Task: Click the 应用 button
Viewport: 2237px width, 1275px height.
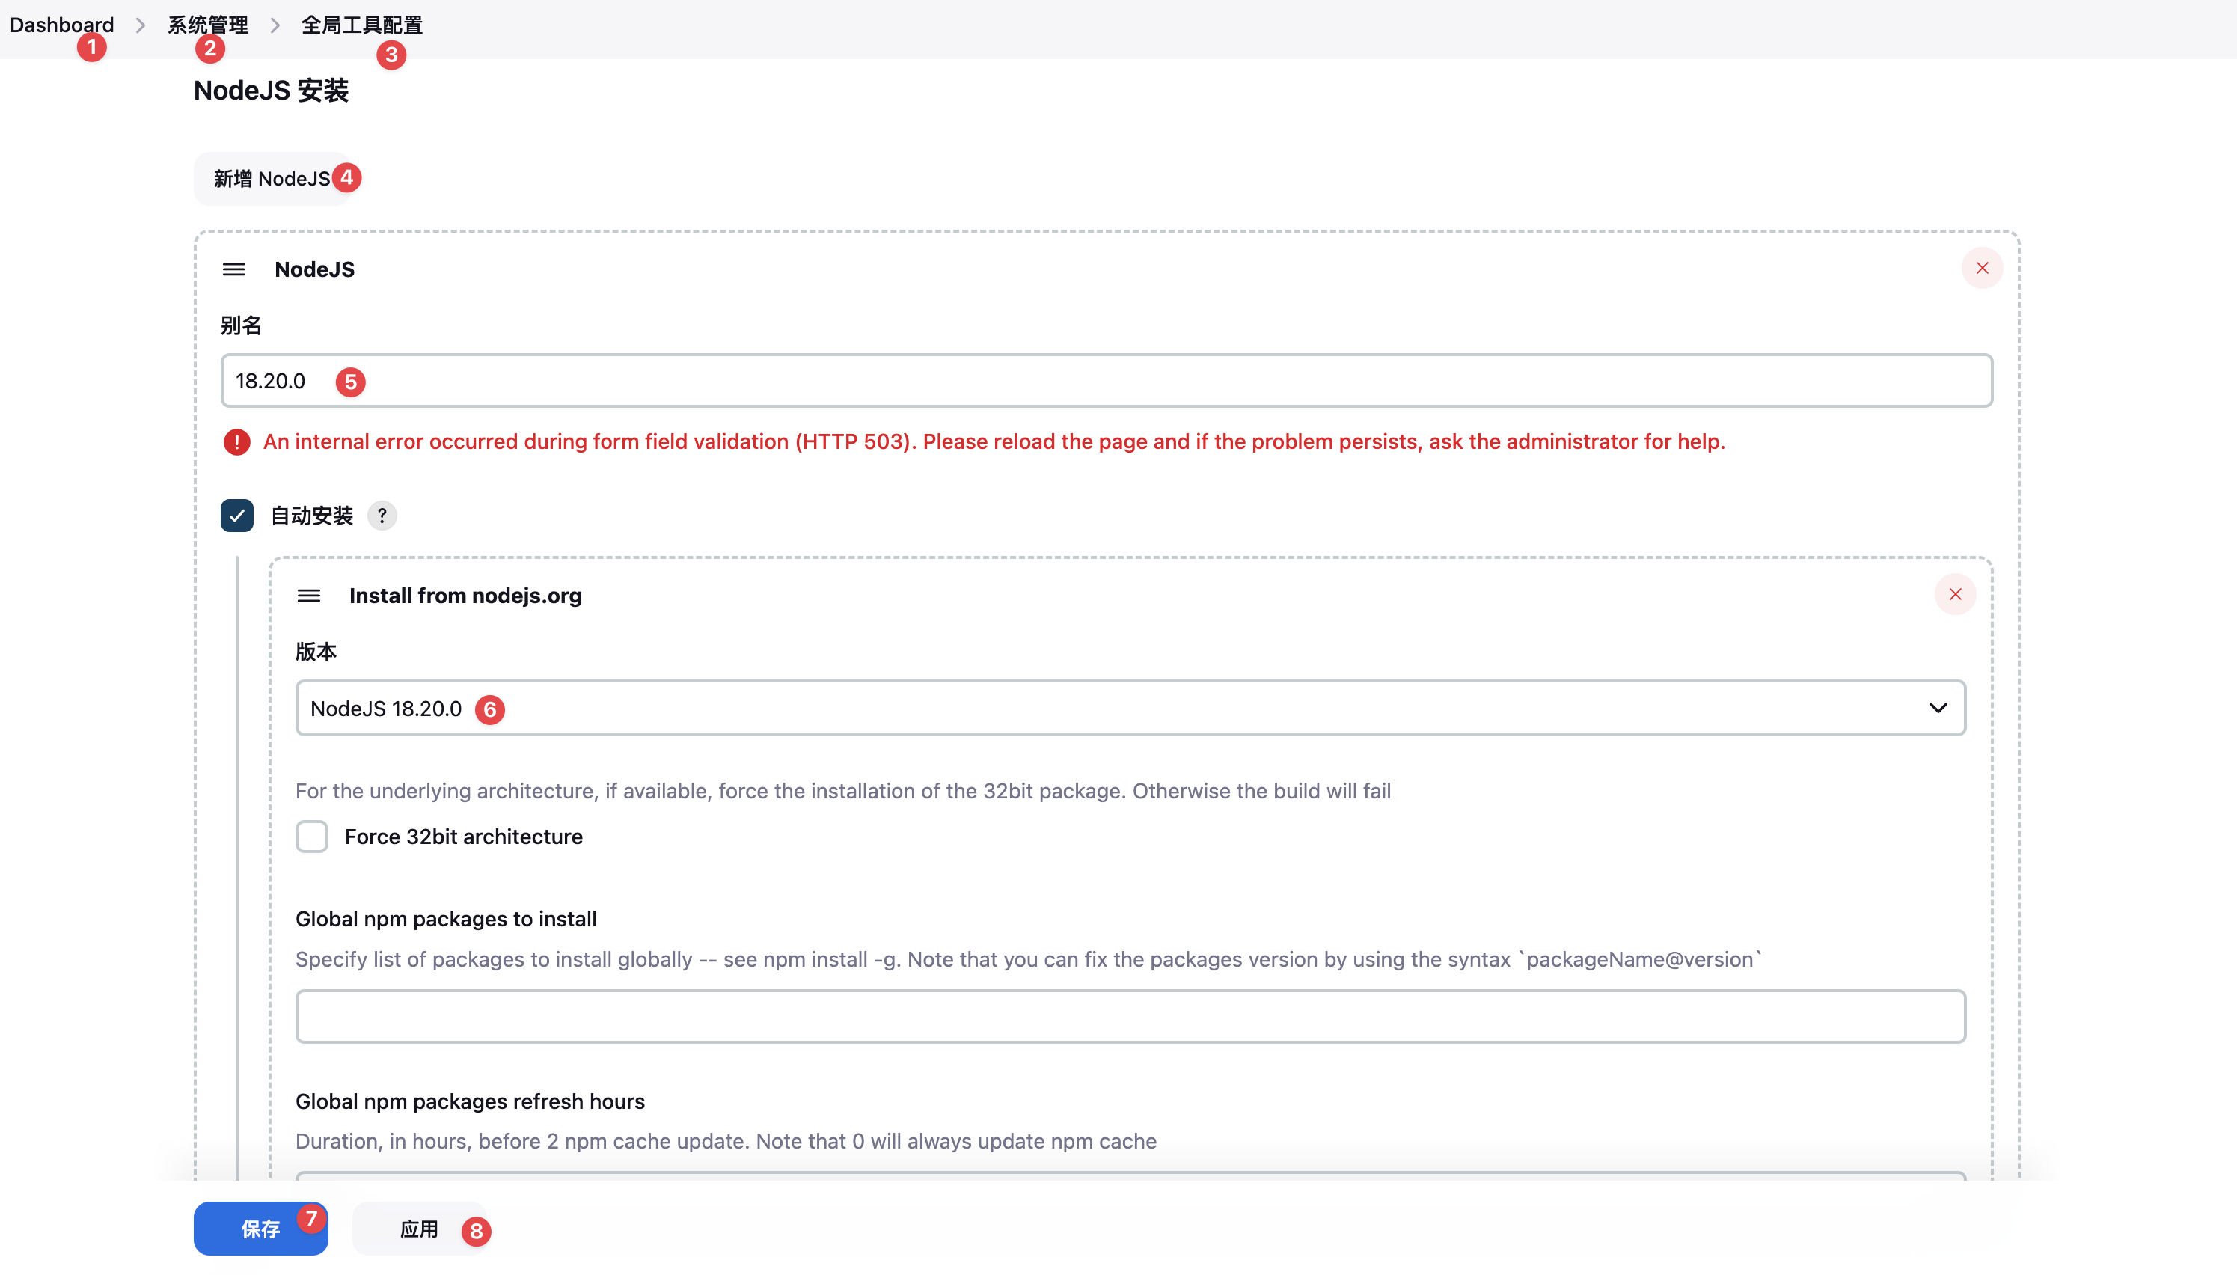Action: 420,1229
